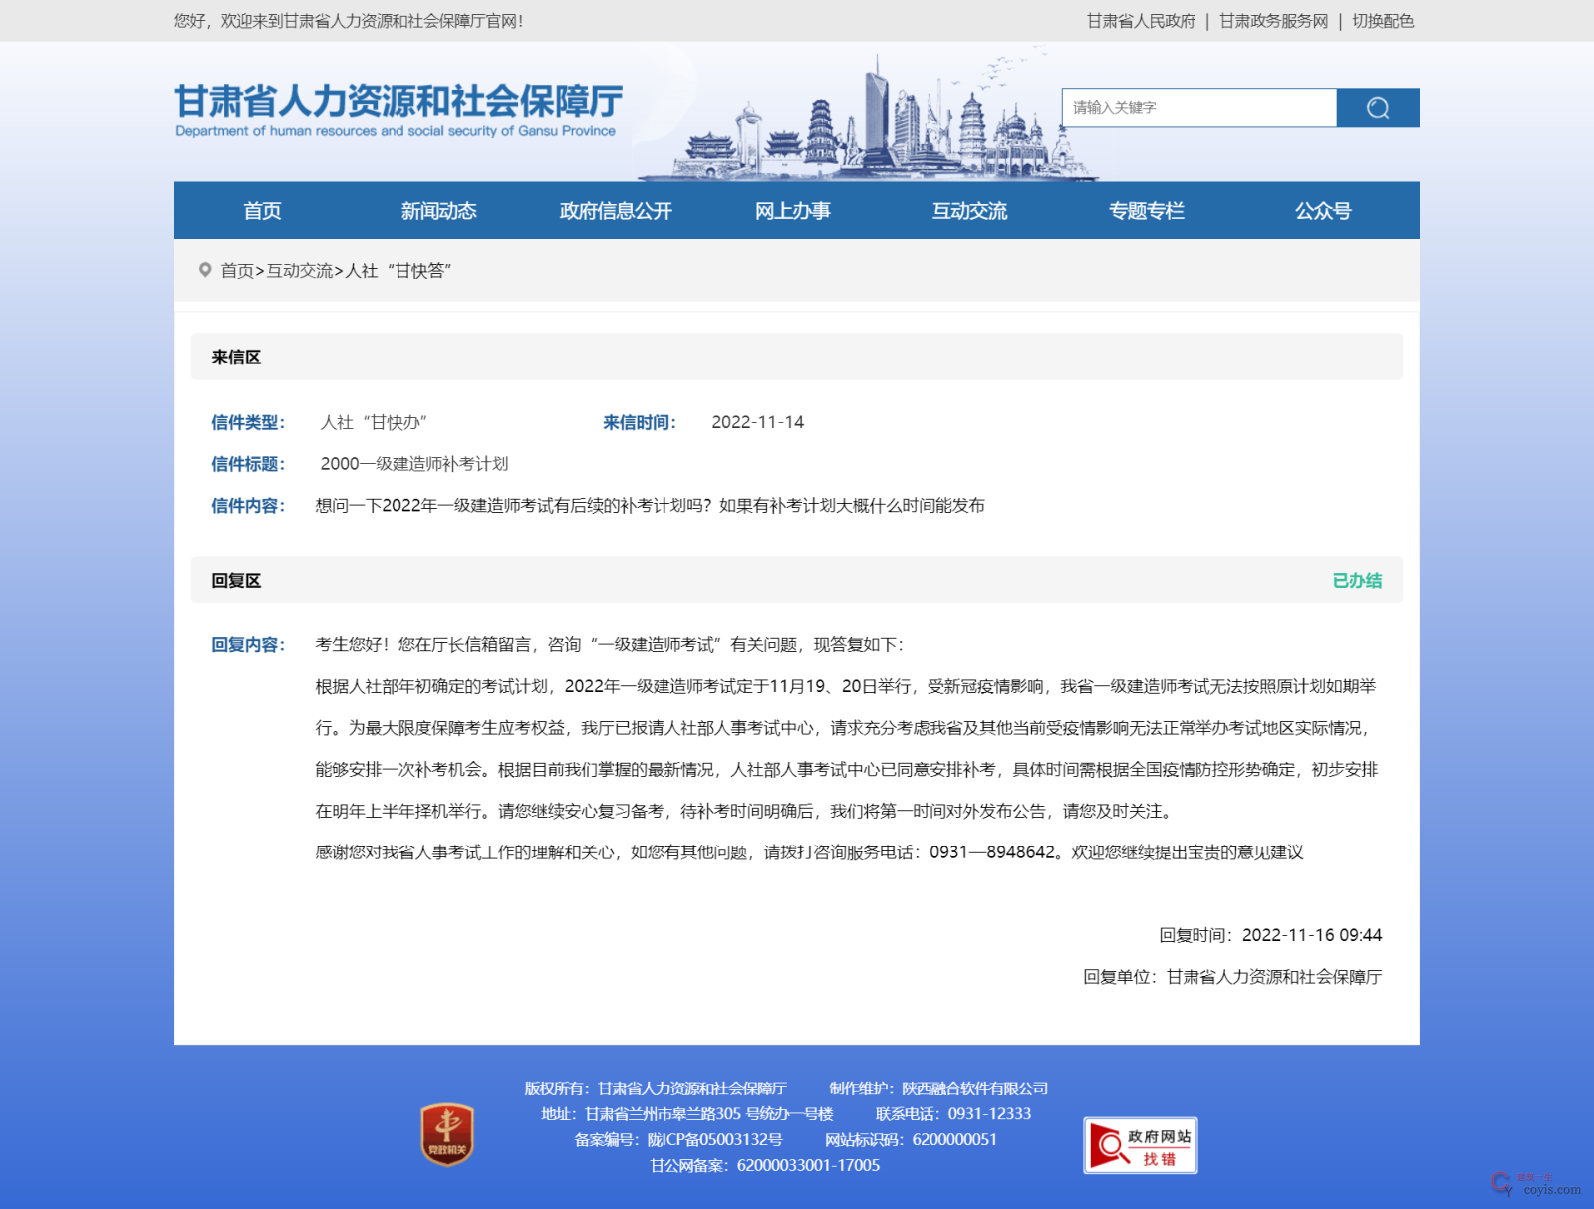Select the 专题专栏 tab
The height and width of the screenshot is (1209, 1594).
click(x=1147, y=210)
